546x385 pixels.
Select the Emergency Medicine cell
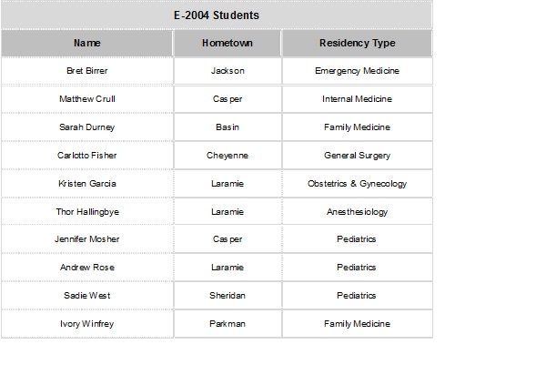pos(358,71)
